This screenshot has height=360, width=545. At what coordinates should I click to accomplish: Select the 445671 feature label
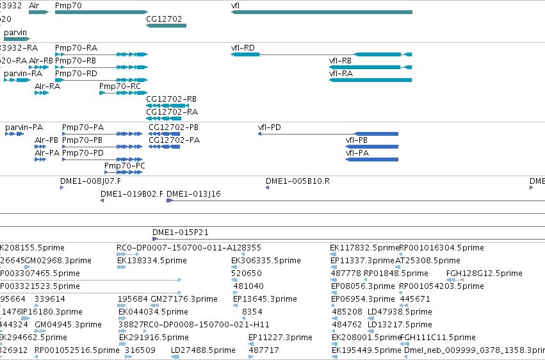(x=415, y=299)
